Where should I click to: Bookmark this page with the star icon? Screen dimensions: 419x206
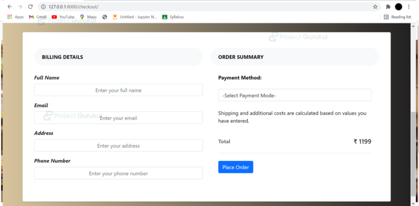point(375,7)
